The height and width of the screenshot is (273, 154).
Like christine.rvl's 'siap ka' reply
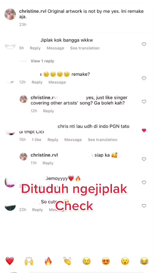pos(144,159)
